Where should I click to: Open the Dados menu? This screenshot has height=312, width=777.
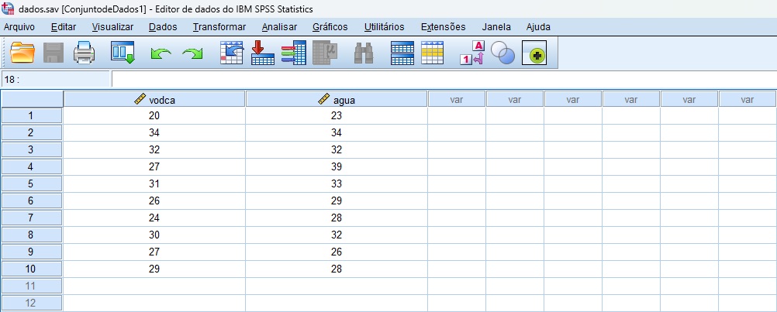click(163, 27)
